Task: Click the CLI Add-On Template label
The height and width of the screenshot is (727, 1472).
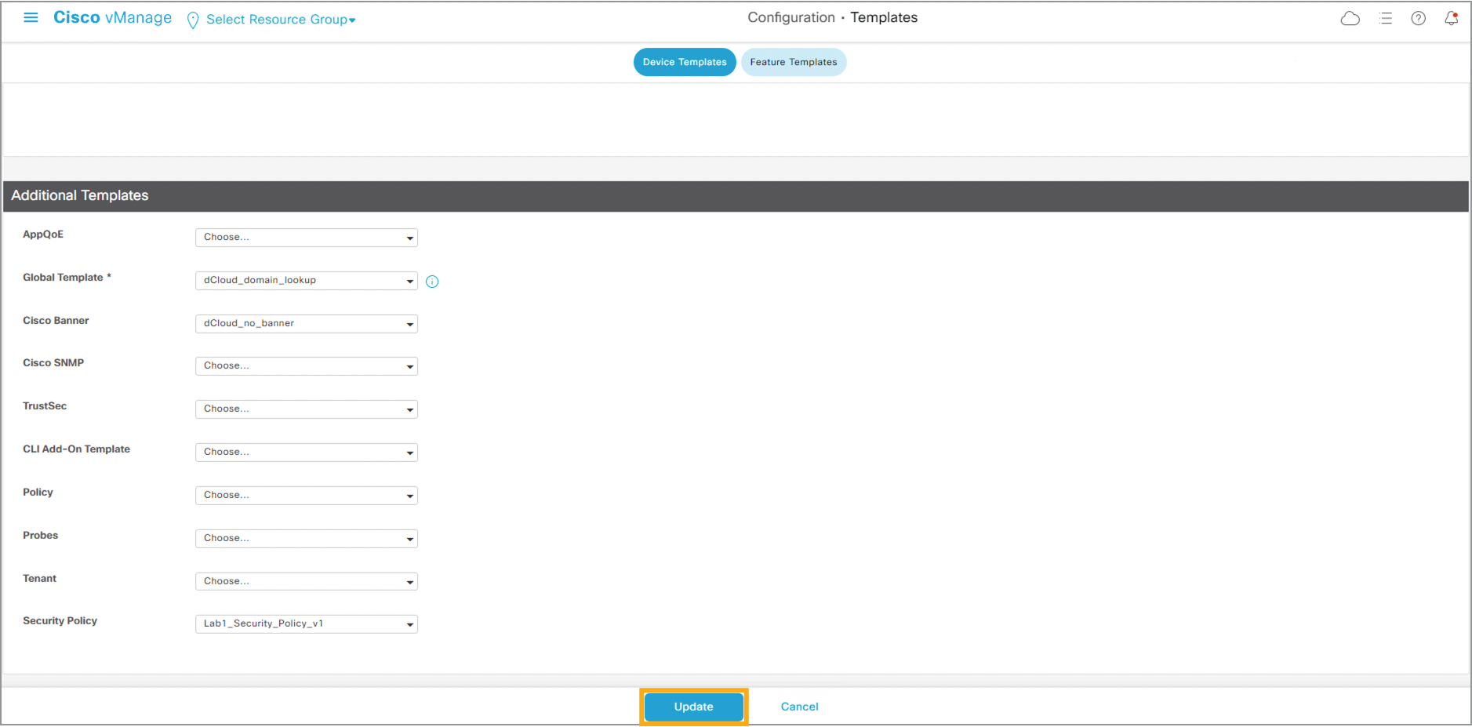Action: coord(76,449)
